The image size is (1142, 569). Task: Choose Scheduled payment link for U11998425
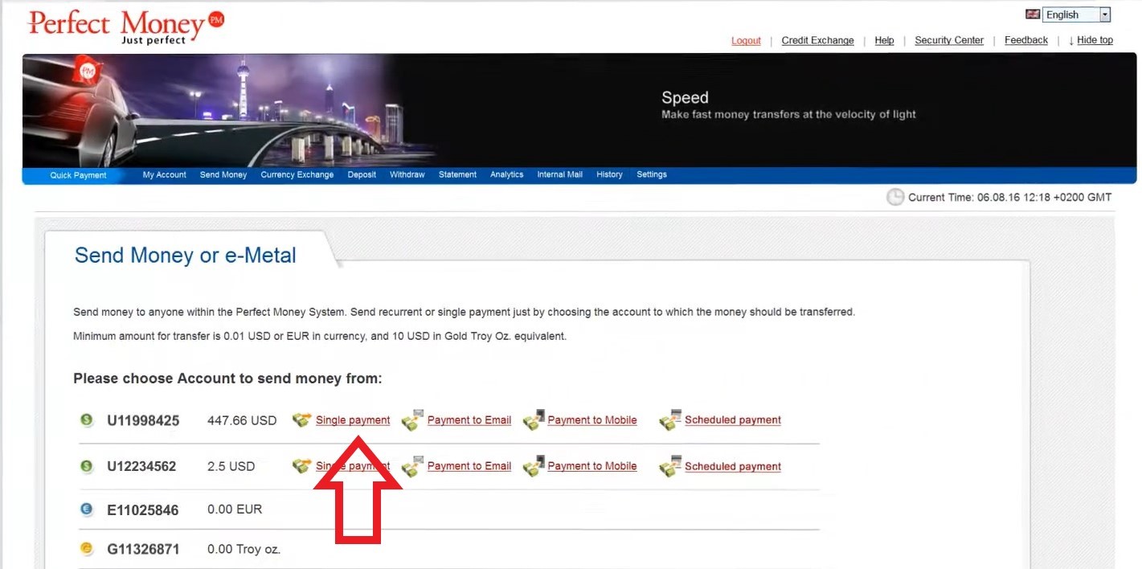click(733, 420)
